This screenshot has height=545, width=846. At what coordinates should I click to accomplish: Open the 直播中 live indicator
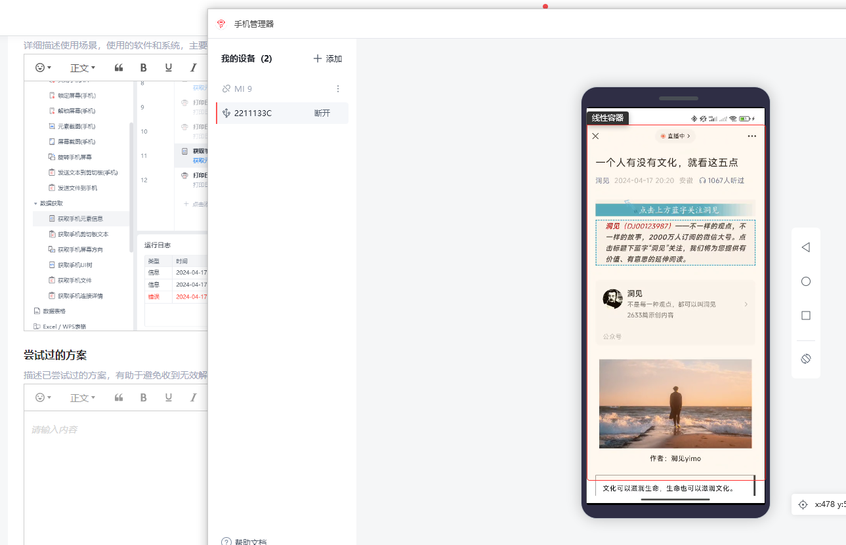[675, 136]
